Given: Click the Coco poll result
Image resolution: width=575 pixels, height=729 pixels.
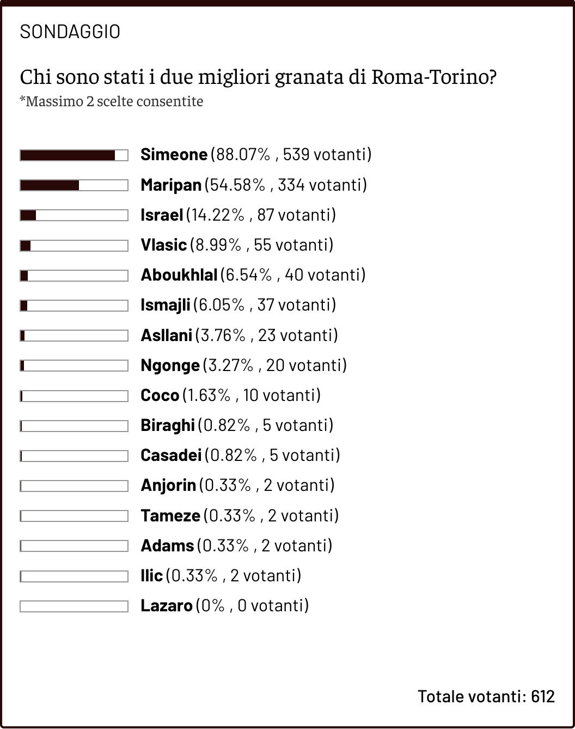Looking at the screenshot, I should coord(230,395).
